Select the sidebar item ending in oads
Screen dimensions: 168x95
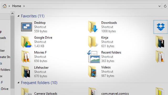(3, 38)
